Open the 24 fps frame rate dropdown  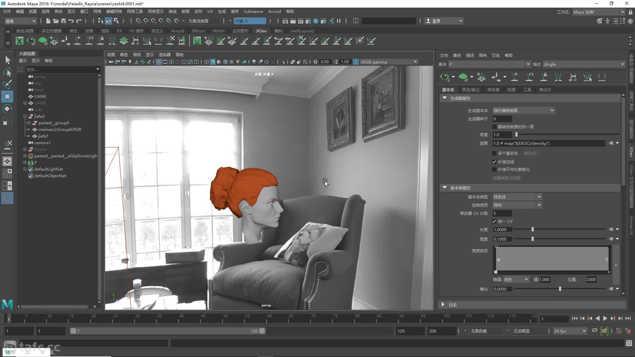coord(570,331)
